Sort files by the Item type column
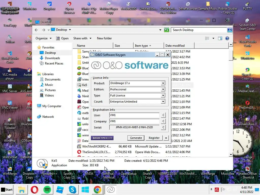Screen dimensions: 260x195 click(149, 46)
